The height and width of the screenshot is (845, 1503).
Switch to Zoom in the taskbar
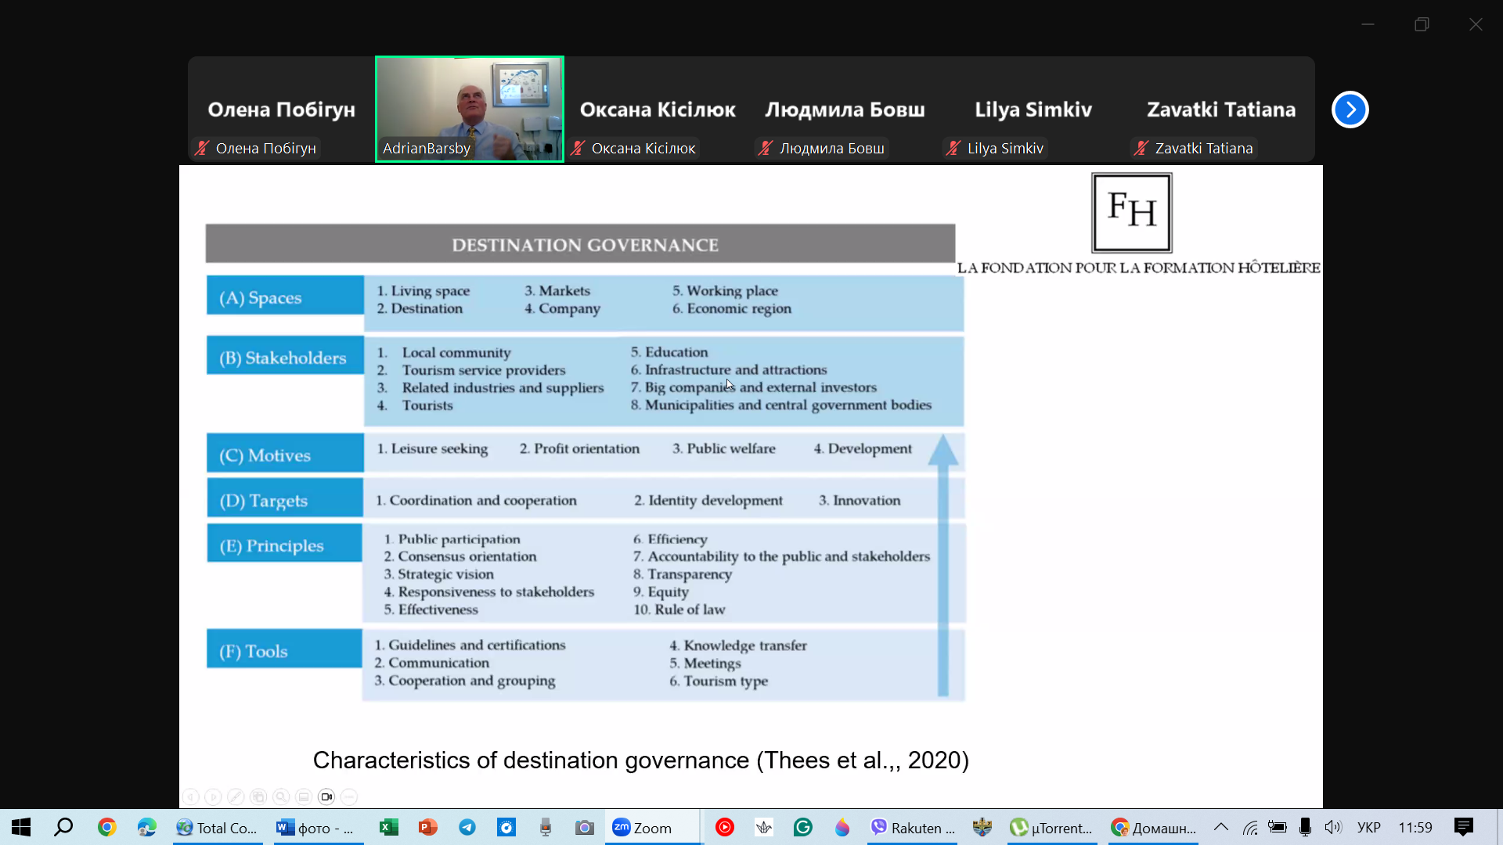click(x=642, y=828)
